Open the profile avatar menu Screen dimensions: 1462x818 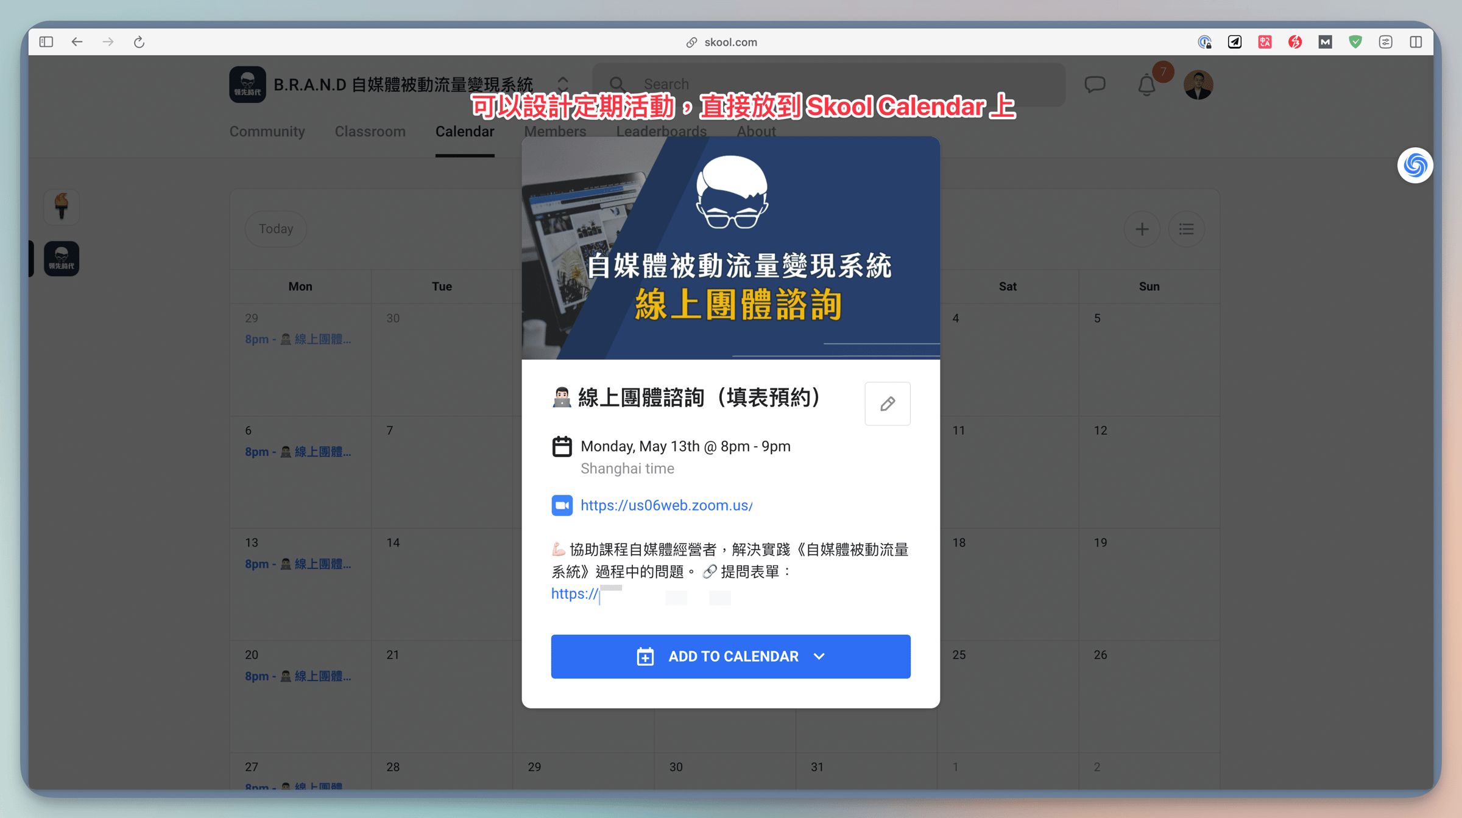tap(1198, 85)
